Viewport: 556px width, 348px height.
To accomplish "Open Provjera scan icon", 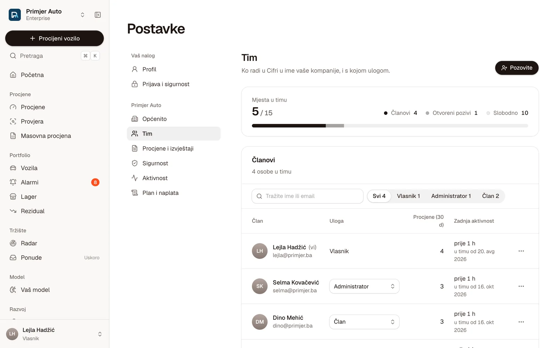I will click(x=13, y=121).
